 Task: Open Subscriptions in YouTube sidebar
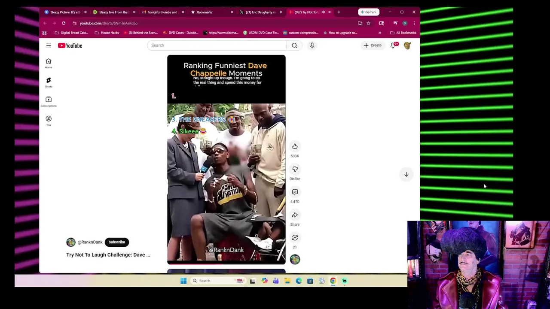(x=49, y=102)
